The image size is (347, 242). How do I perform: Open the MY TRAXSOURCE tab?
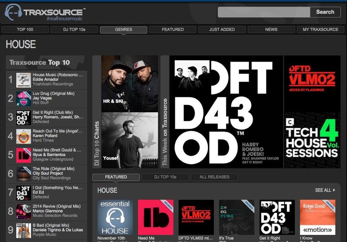coord(321,30)
